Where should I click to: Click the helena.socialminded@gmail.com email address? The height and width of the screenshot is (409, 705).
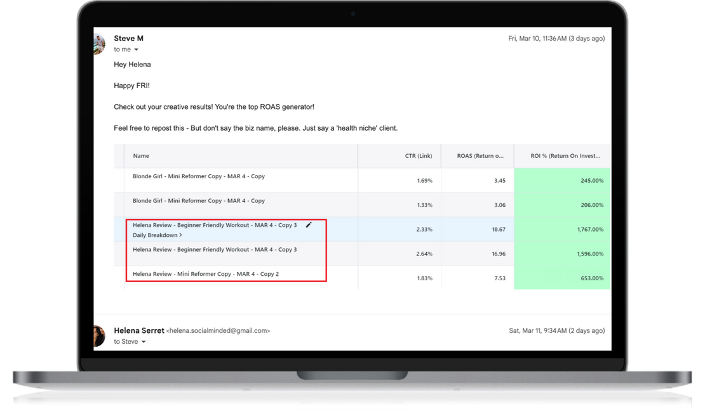click(218, 331)
